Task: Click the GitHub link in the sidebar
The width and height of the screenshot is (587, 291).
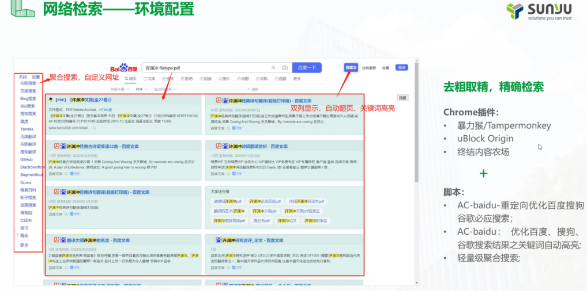Action: pos(27,159)
